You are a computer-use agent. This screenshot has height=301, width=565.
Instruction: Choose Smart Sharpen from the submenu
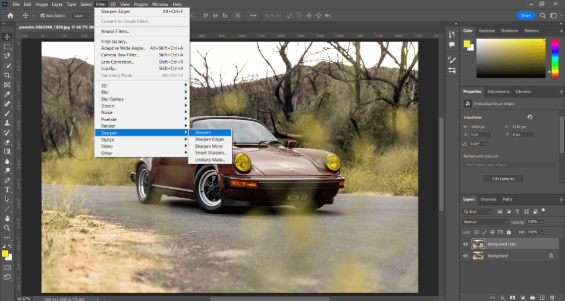coord(210,153)
